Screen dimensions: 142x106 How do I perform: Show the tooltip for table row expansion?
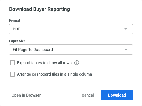tap(77, 63)
